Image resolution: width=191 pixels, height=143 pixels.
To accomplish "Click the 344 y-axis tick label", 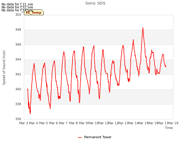I will tap(18, 60).
